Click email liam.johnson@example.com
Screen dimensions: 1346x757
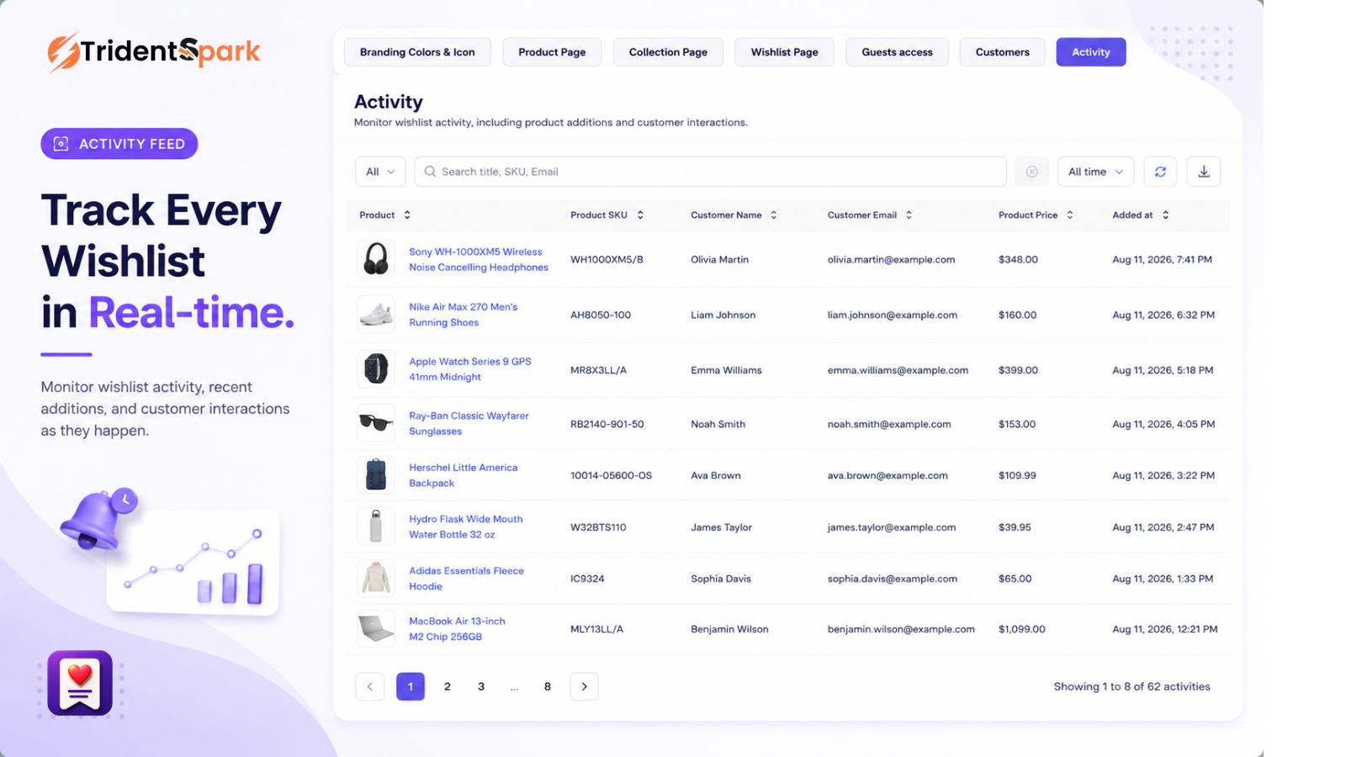893,315
